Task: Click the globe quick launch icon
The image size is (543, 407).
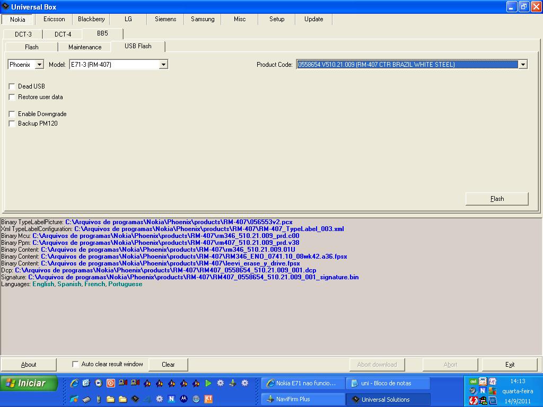Action: click(196, 399)
